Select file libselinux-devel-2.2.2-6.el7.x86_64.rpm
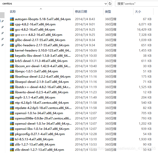This screenshot has height=153, width=158. click(43, 76)
